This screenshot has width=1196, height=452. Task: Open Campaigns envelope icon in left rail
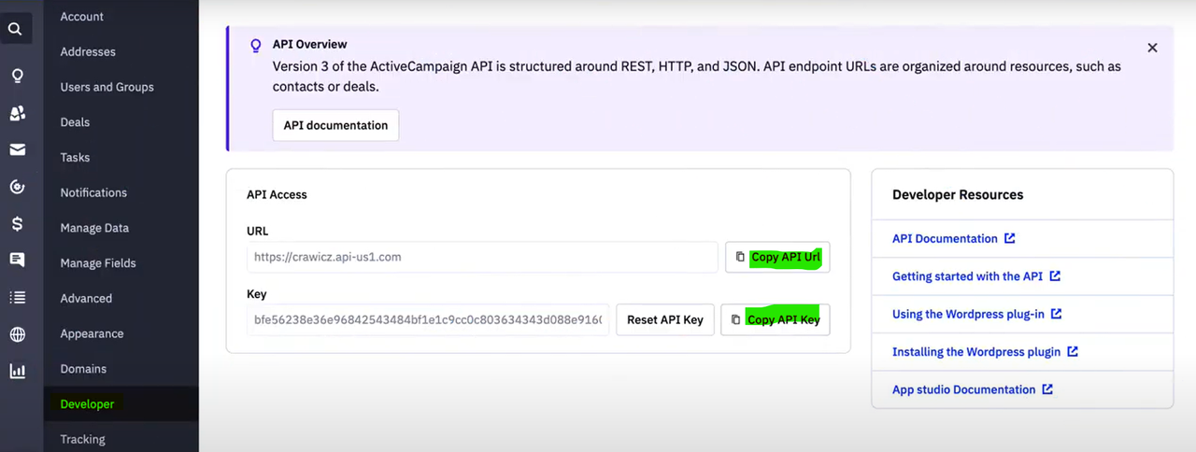click(x=17, y=149)
